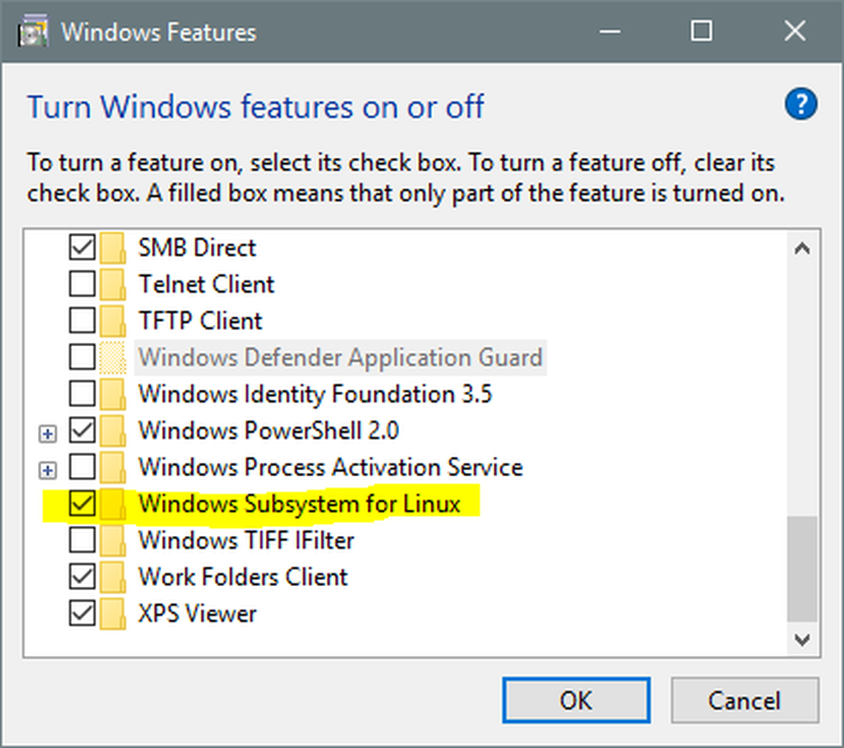Uncheck the Windows Subsystem for Linux checkbox
The image size is (844, 748).
pyautogui.click(x=82, y=504)
